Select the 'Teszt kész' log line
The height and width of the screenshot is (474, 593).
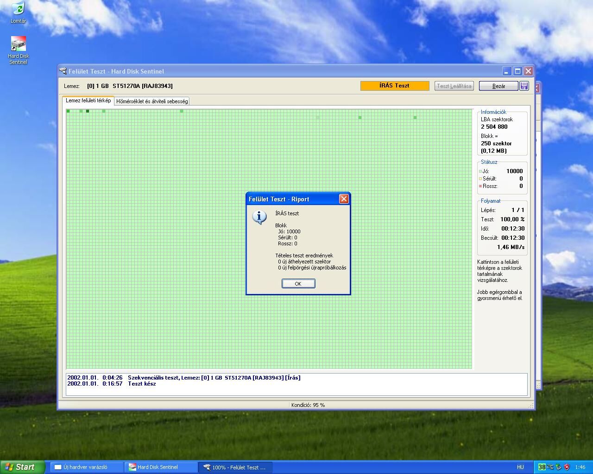coord(112,384)
